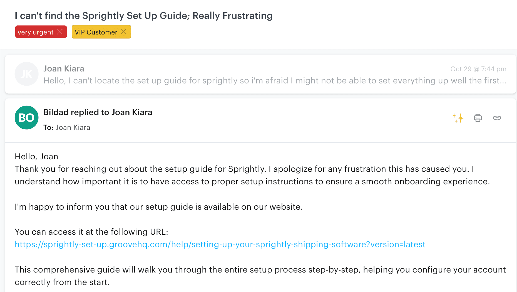
Task: Click Joan Kiara's sender name
Action: pyautogui.click(x=64, y=68)
